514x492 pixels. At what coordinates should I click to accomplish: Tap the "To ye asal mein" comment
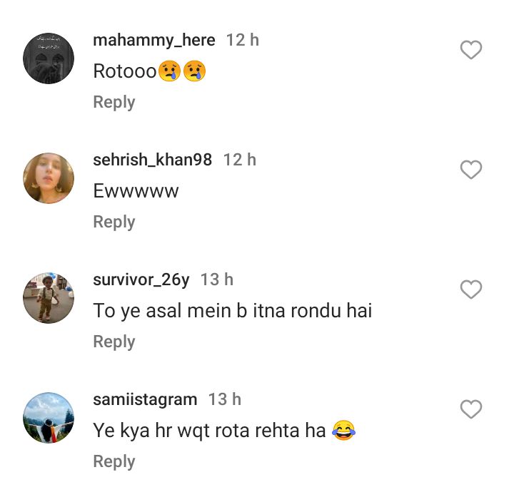(x=233, y=311)
